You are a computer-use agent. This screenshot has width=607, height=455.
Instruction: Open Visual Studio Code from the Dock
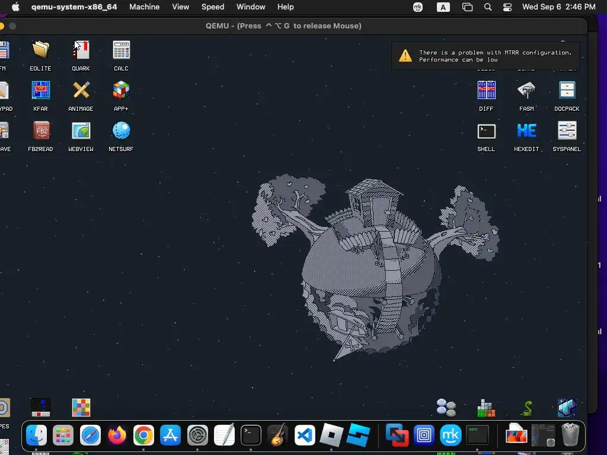[x=305, y=435]
